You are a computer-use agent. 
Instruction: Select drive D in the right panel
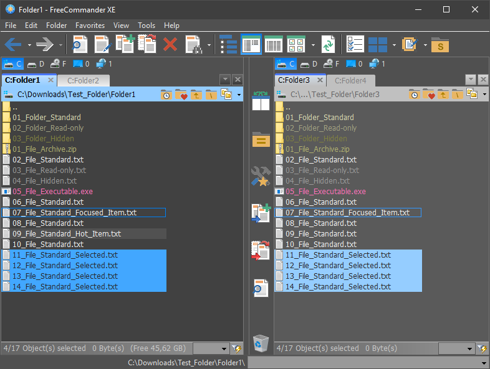(309, 64)
